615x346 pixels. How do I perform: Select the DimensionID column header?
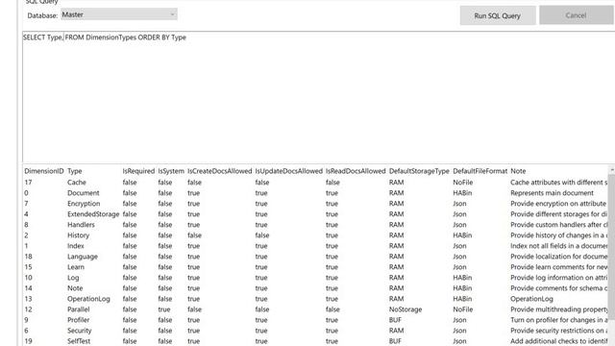[44, 171]
